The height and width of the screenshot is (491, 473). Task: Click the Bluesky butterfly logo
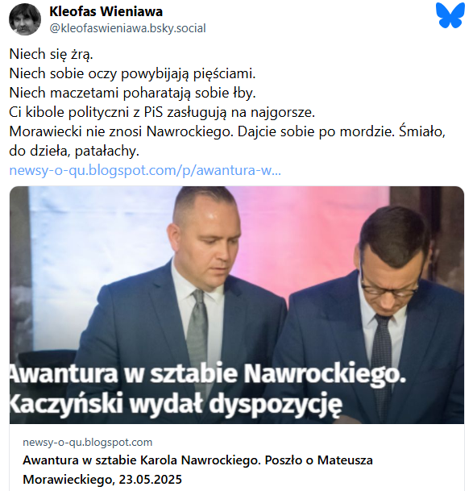(x=450, y=15)
